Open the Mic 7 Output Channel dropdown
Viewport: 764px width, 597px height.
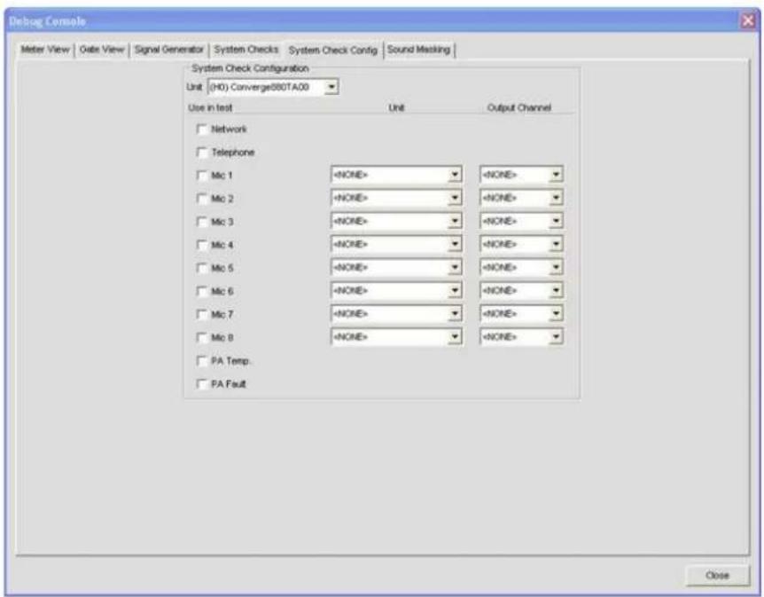point(521,314)
